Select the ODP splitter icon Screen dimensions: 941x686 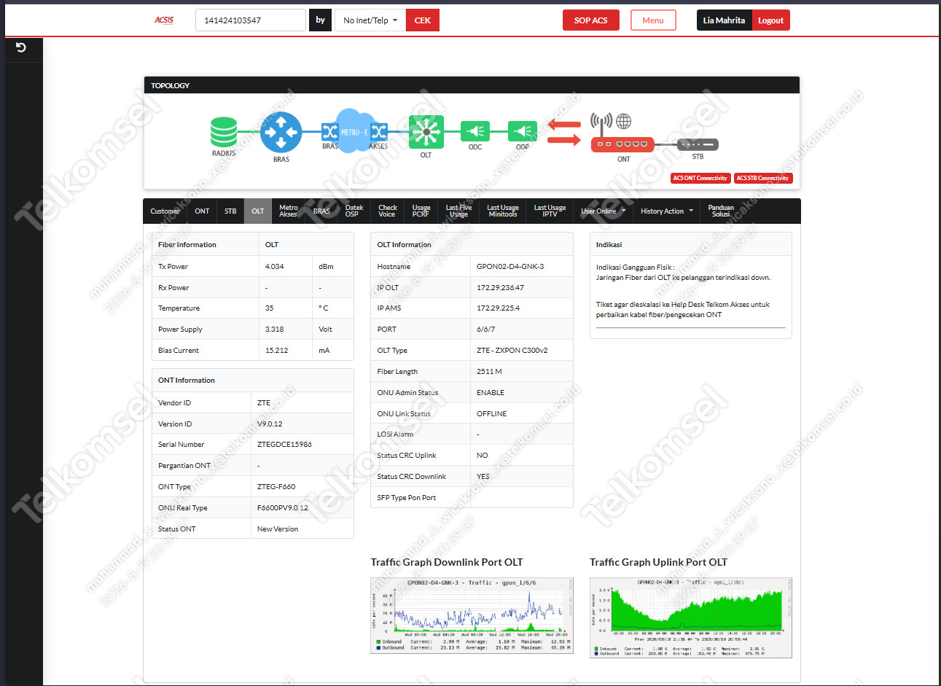pos(523,131)
